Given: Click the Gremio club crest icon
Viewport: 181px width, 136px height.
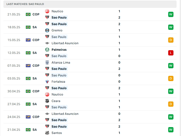Looking at the screenshot, I should click(47, 30).
